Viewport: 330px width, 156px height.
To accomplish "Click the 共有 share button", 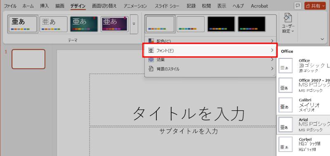I will 315,6.
